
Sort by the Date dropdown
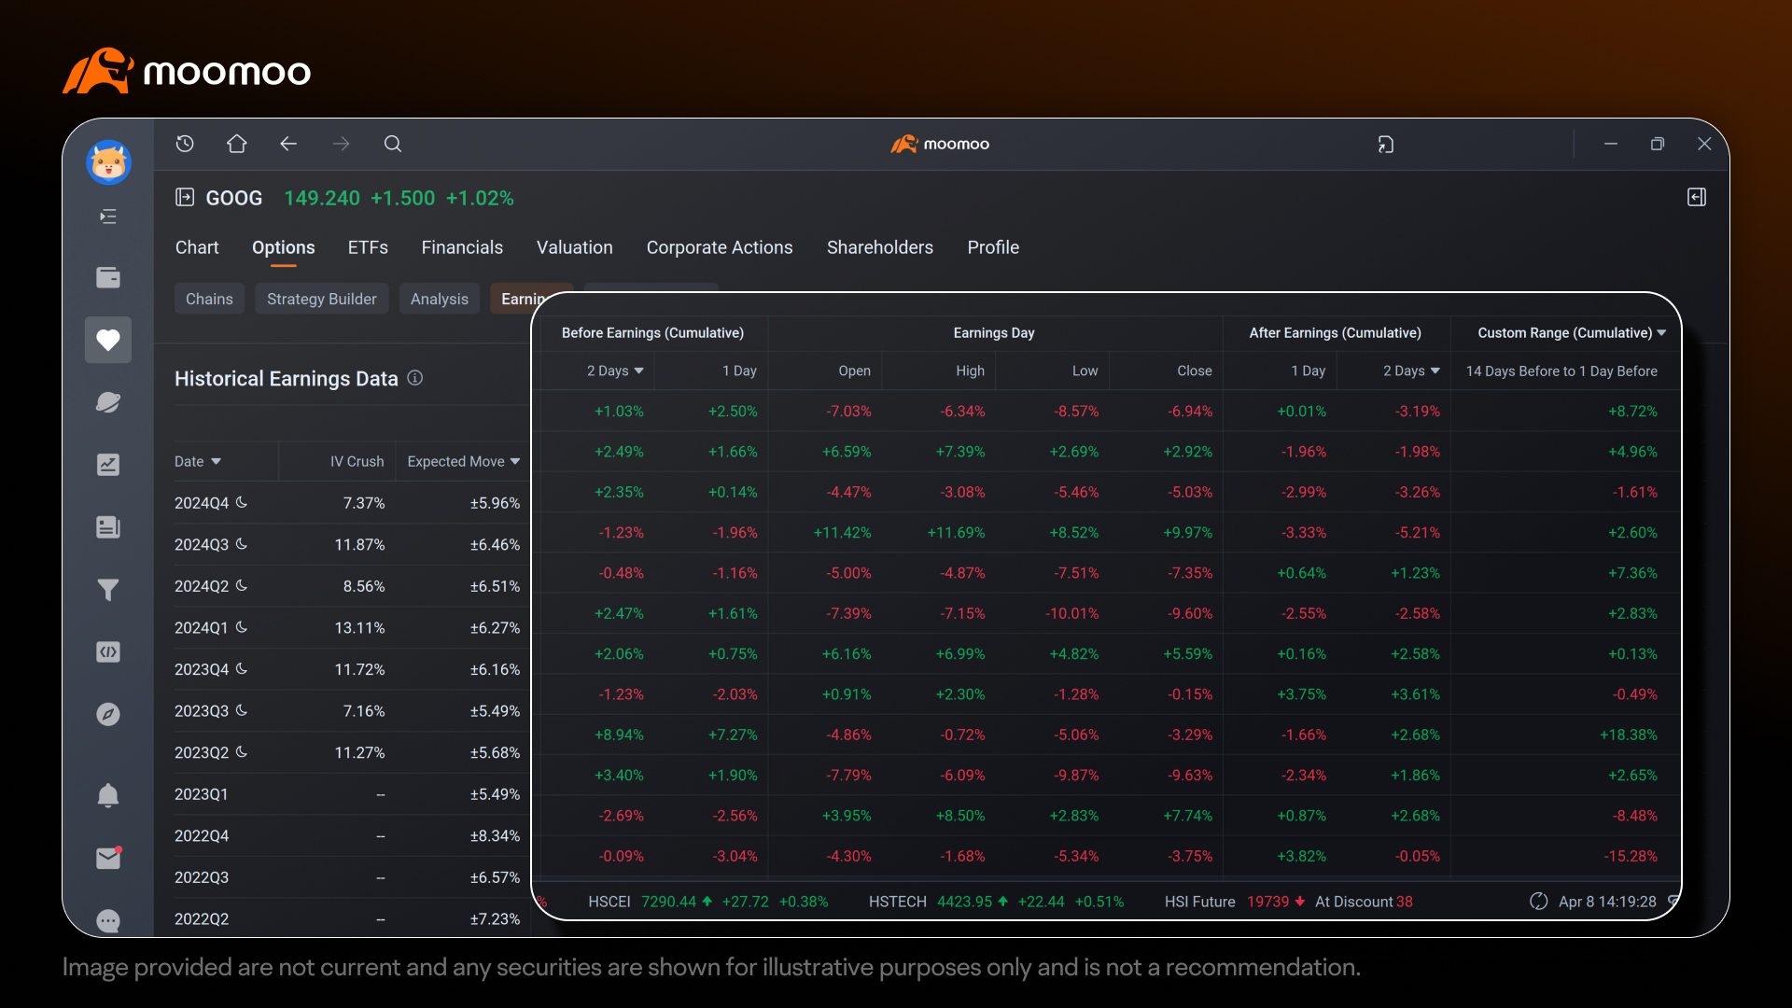point(198,462)
